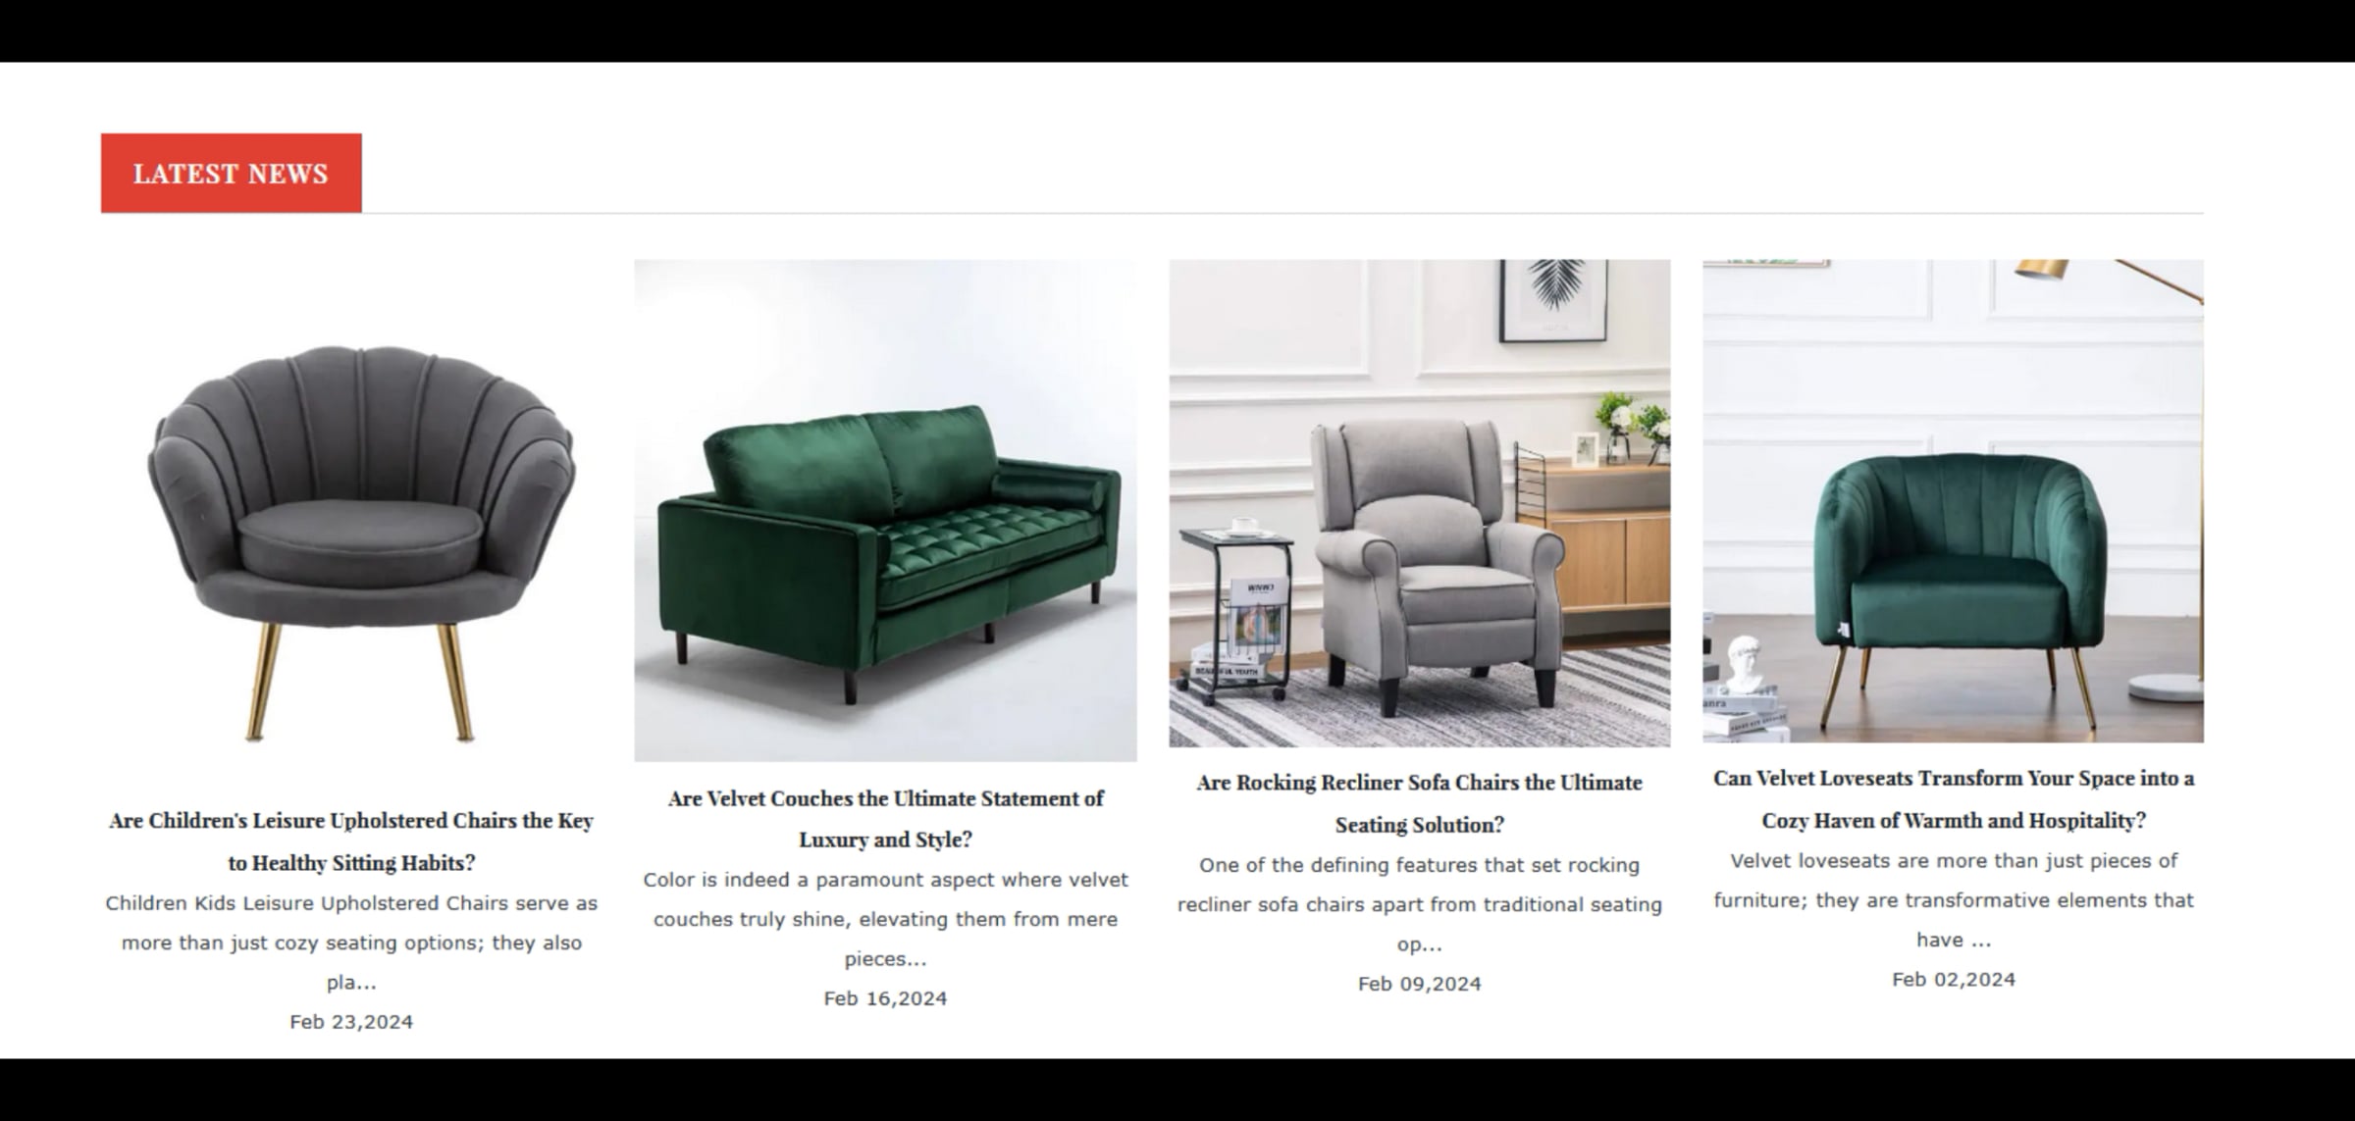Click the velvet loveseats transformative excerpt
The image size is (2355, 1121).
(x=1953, y=900)
